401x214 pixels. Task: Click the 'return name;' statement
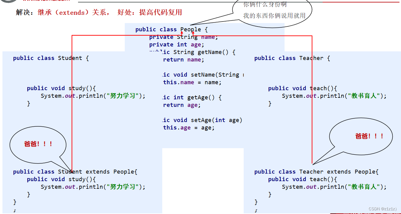183,60
